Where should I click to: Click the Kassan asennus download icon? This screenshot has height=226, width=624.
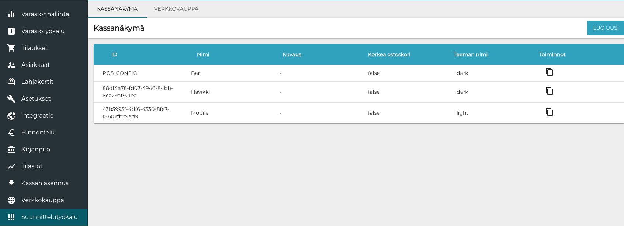pyautogui.click(x=11, y=183)
